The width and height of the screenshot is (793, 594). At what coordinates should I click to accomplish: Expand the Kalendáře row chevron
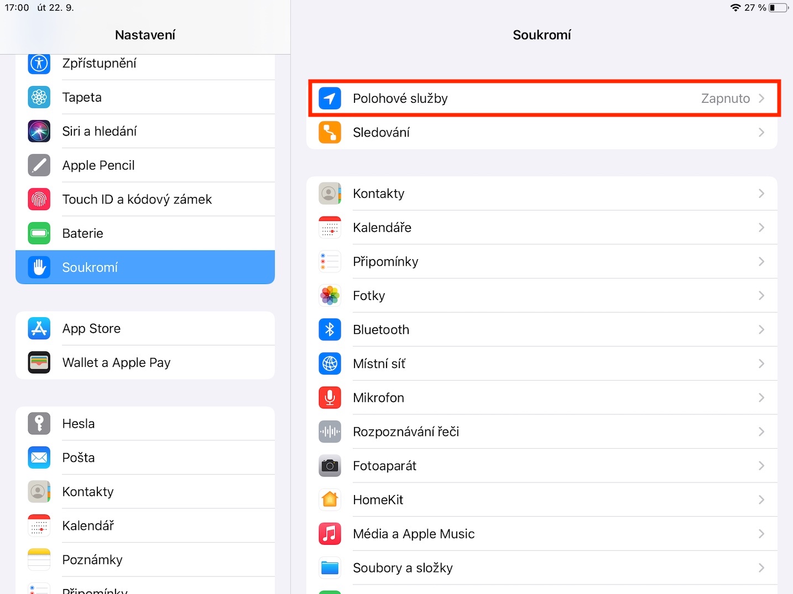pyautogui.click(x=761, y=228)
